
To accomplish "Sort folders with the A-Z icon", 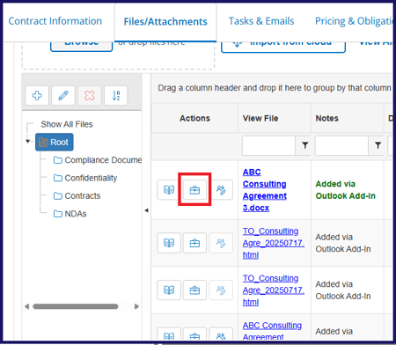I will 116,95.
